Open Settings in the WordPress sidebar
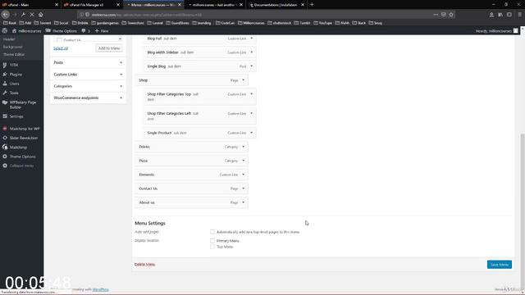This screenshot has width=525, height=295. (x=16, y=116)
